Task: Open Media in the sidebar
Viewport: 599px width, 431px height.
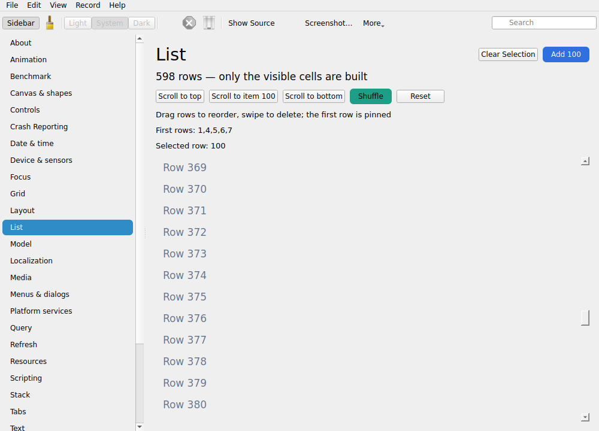Action: pos(68,278)
